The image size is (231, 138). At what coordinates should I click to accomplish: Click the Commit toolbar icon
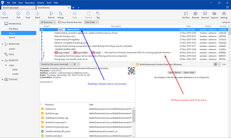pos(4,13)
